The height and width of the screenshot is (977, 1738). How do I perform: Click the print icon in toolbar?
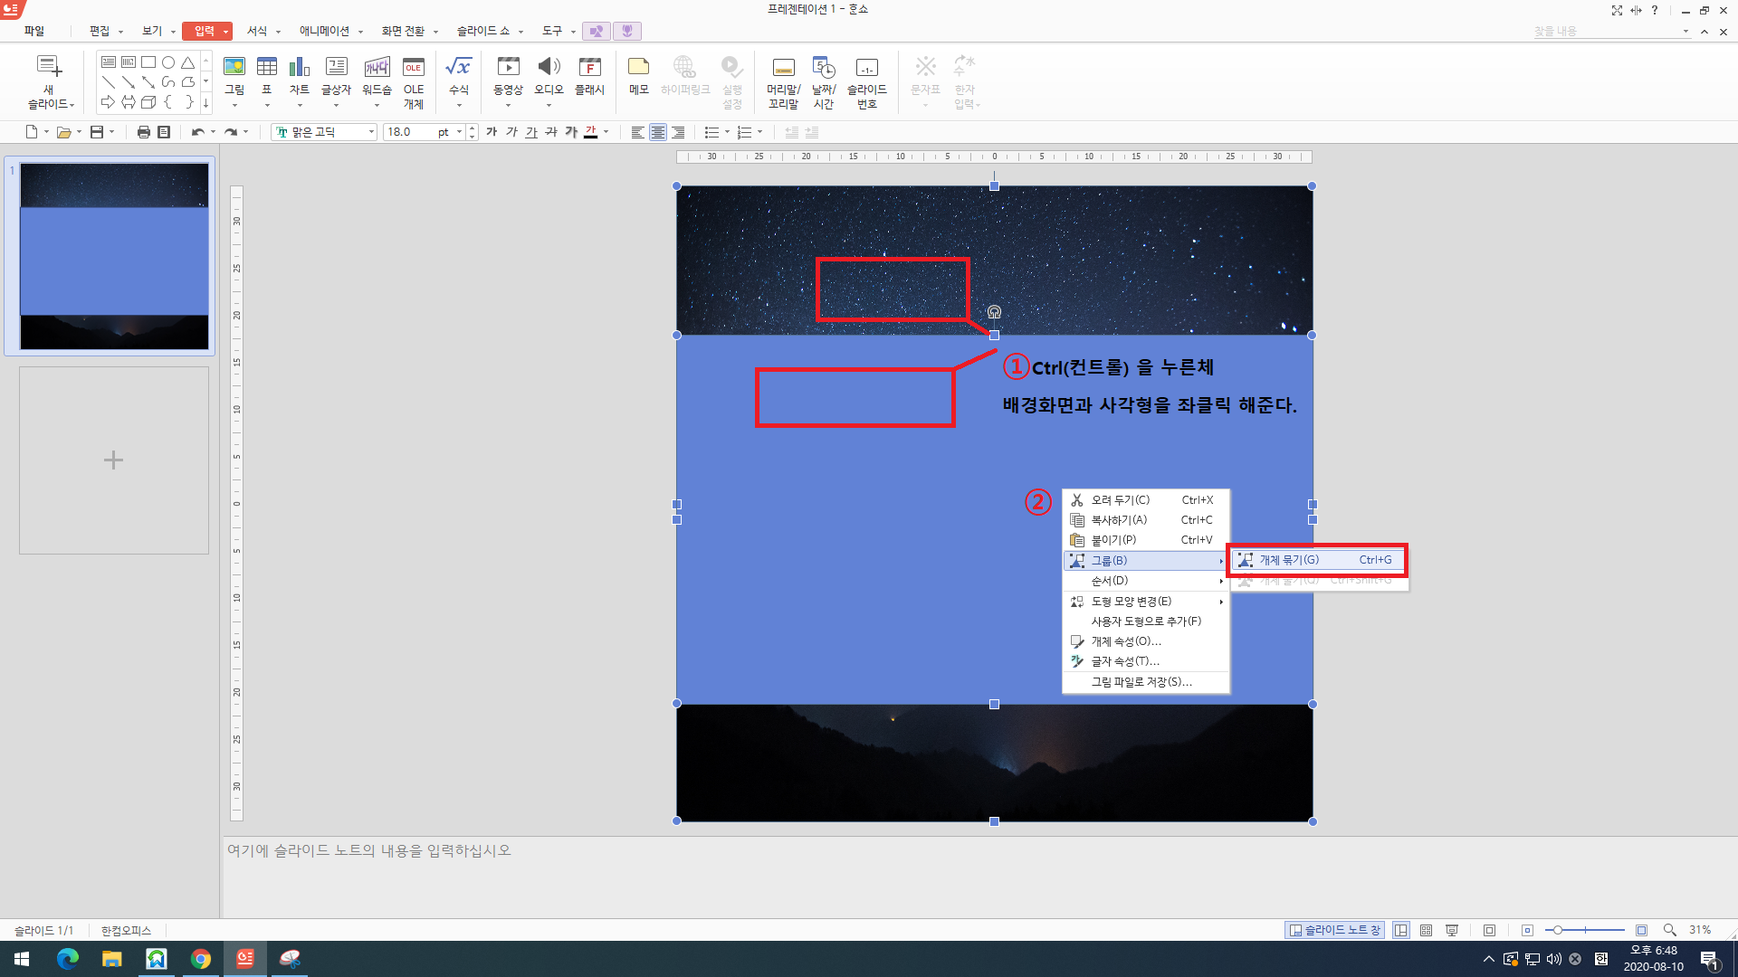click(x=143, y=132)
